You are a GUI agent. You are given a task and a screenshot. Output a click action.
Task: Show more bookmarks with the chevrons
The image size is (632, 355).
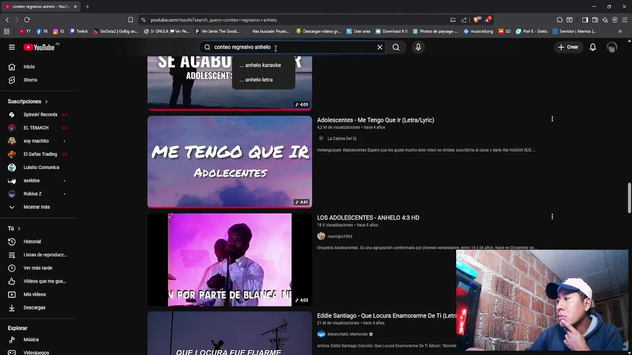point(620,31)
